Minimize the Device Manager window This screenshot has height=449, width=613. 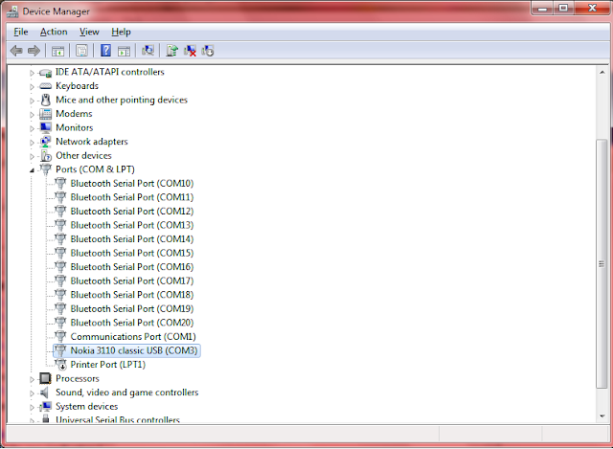click(542, 9)
